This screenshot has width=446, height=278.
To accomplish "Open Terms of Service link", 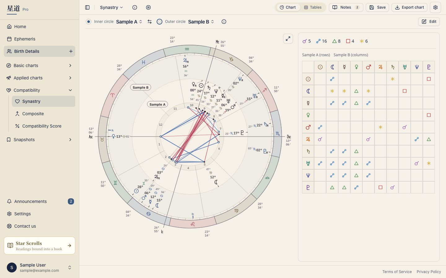I will coord(397,272).
